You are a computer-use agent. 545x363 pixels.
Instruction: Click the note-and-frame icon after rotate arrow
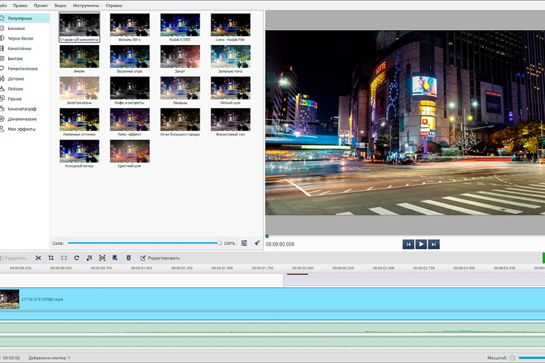(x=89, y=257)
